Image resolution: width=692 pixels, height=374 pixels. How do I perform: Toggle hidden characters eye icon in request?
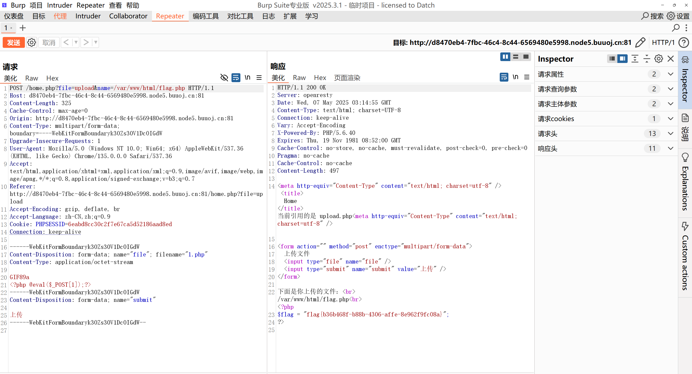224,78
